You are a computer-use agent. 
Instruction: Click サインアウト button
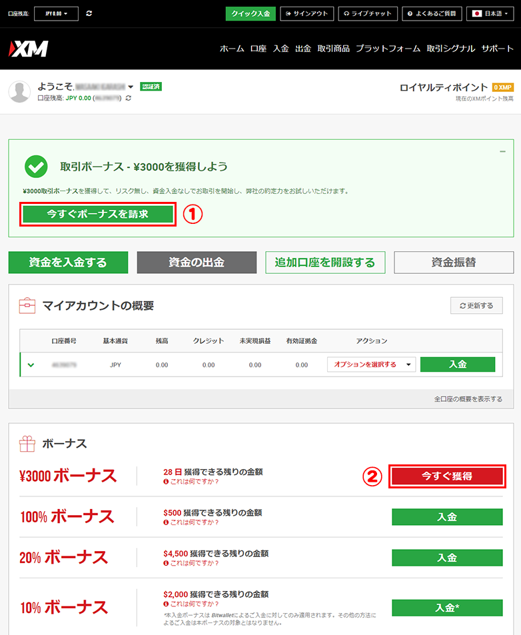point(307,13)
